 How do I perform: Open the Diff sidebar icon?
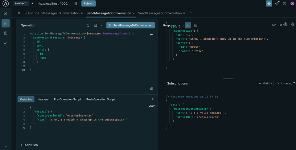coord(6,33)
